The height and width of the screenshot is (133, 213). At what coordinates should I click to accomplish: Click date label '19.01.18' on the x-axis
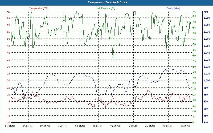tap(115, 126)
